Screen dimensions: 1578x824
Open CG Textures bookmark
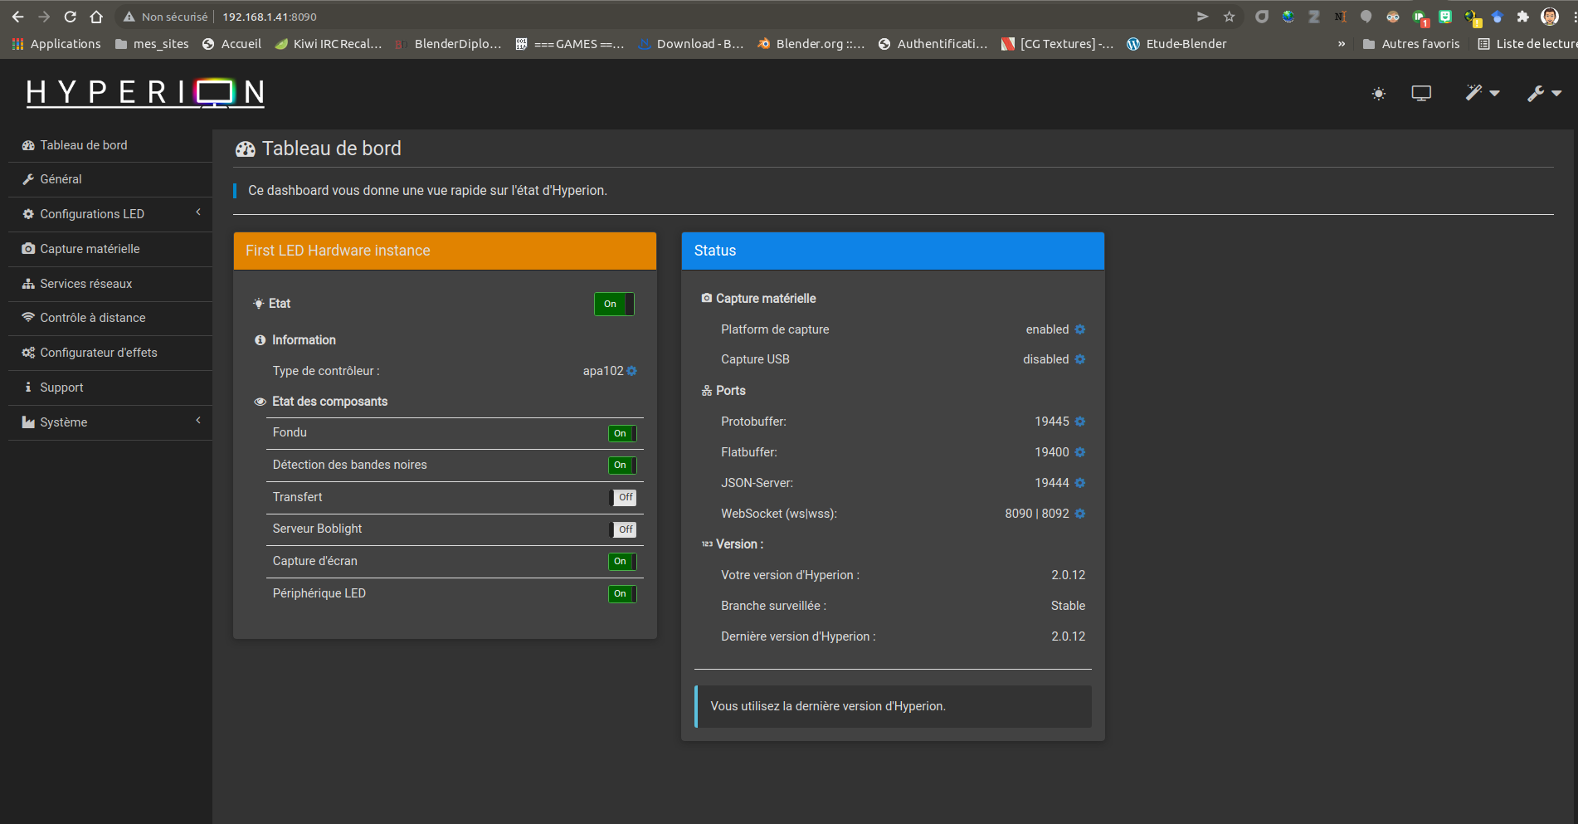(x=1058, y=44)
